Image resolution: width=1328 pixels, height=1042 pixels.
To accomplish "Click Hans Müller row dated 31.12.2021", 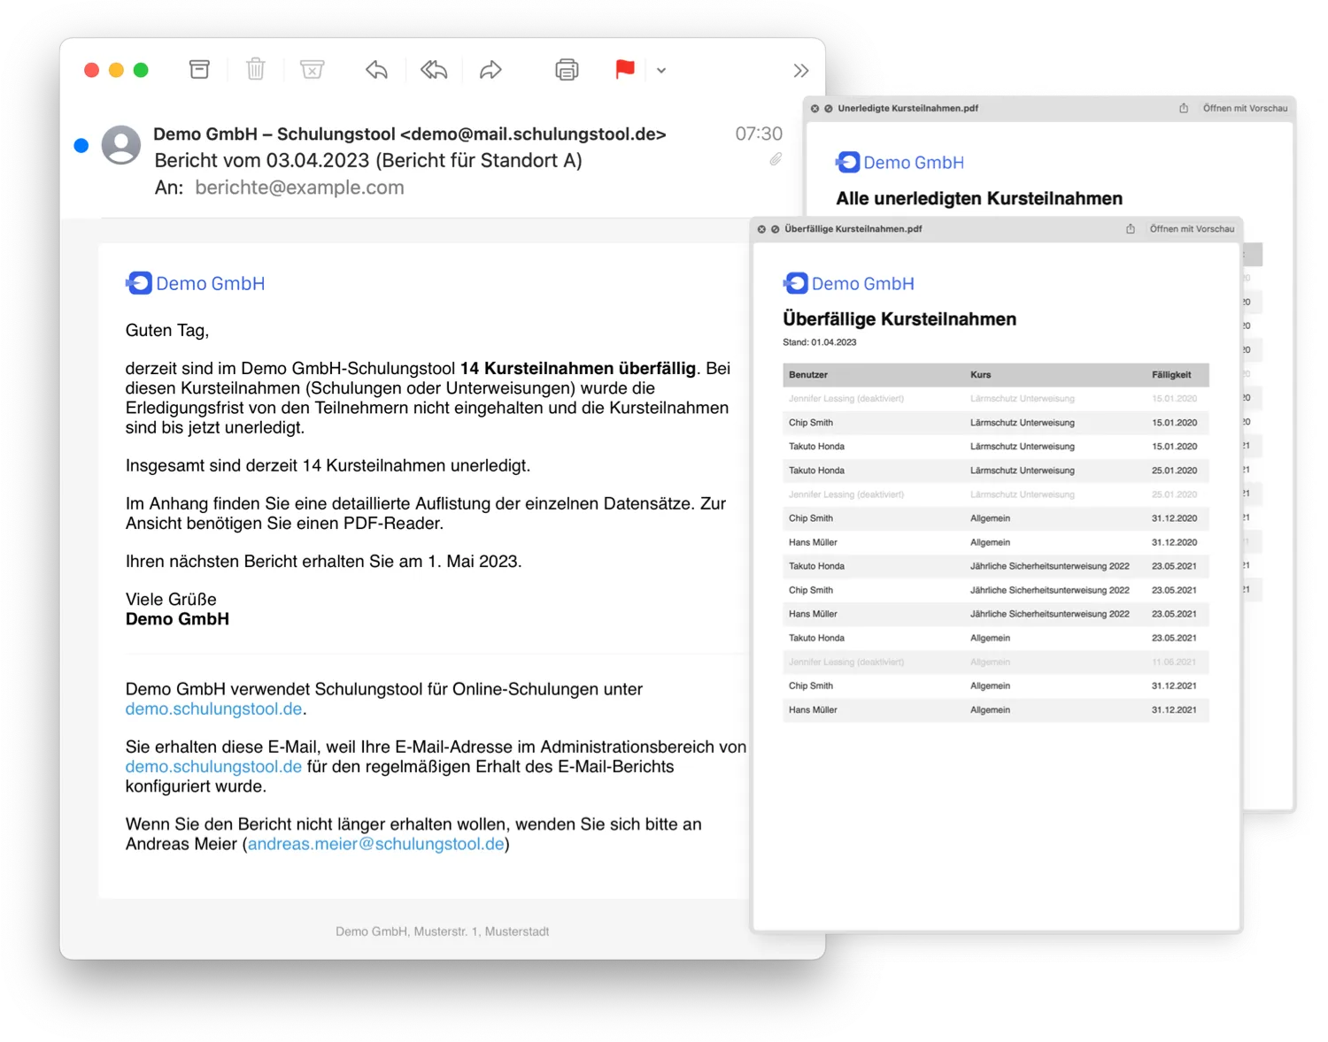I will [x=996, y=709].
